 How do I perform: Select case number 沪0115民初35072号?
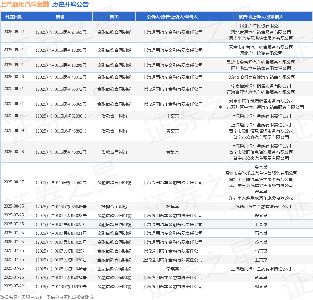[61, 89]
